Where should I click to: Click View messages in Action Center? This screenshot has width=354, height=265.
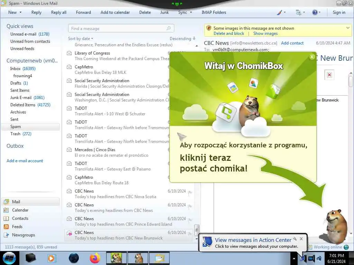pyautogui.click(x=253, y=240)
